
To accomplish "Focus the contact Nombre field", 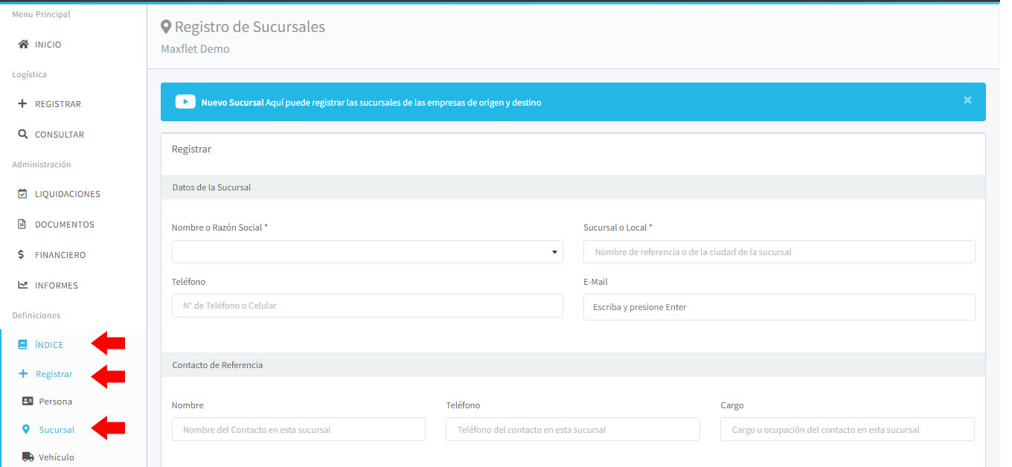I will (298, 430).
